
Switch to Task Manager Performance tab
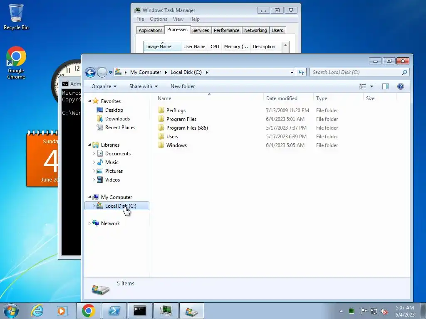click(226, 30)
